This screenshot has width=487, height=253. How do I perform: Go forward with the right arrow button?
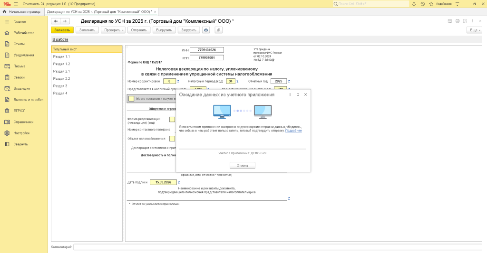coord(65,21)
